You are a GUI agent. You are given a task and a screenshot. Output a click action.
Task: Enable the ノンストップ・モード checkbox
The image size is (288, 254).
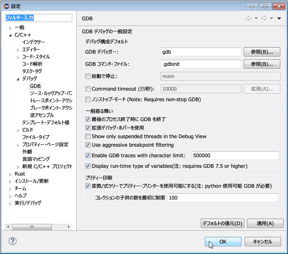coord(88,100)
